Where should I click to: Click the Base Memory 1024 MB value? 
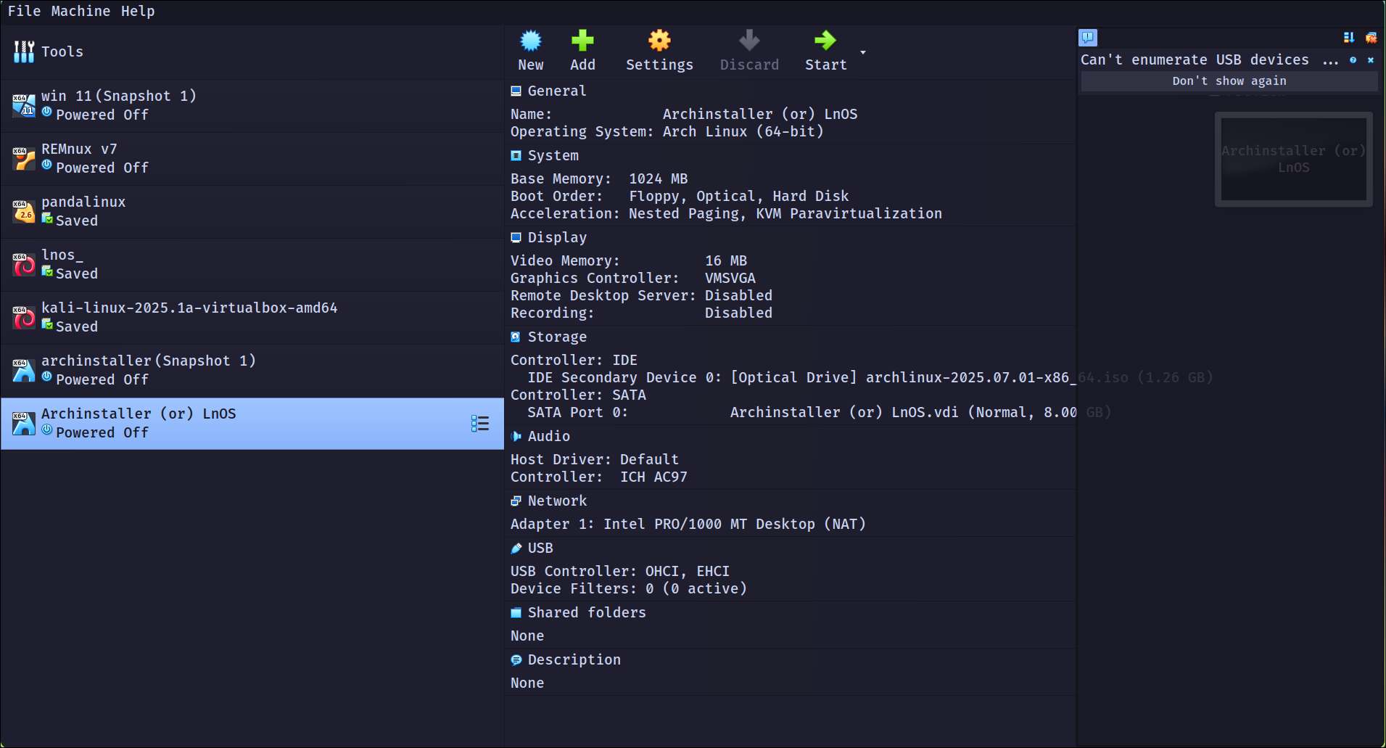coord(658,178)
